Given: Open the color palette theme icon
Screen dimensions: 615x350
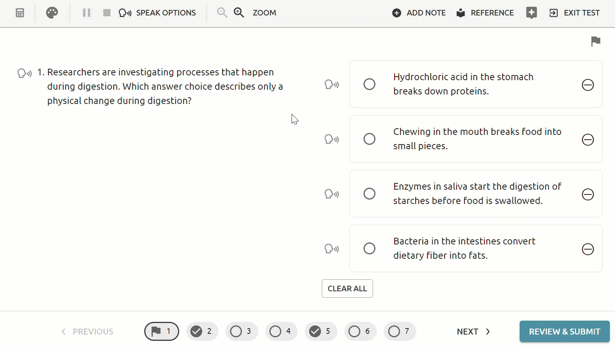Looking at the screenshot, I should [52, 13].
